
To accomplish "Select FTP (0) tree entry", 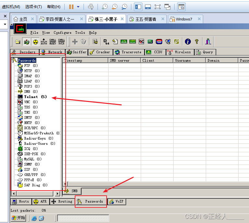I will coord(31,66).
